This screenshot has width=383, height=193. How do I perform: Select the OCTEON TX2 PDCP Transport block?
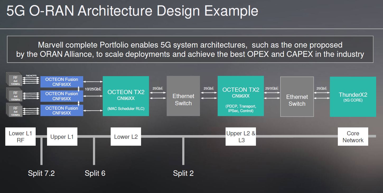(241, 96)
